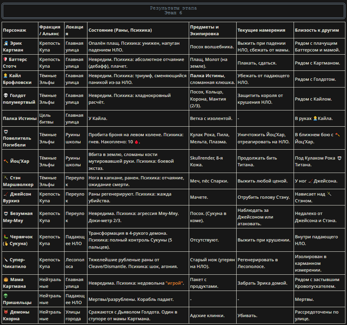The width and height of the screenshot is (347, 325).
Task: Click the 'Близость к другим' column header
Action: [320, 30]
